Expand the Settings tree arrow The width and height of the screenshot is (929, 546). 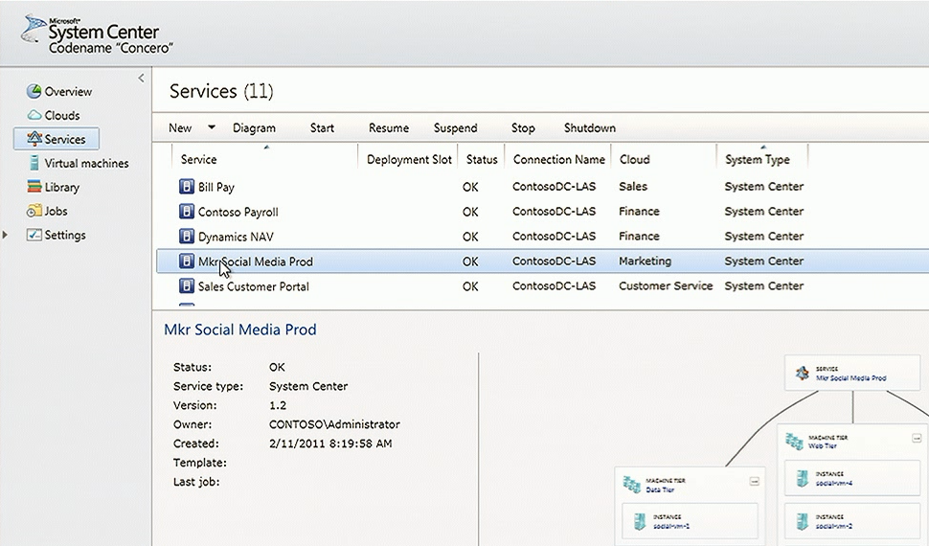5,235
